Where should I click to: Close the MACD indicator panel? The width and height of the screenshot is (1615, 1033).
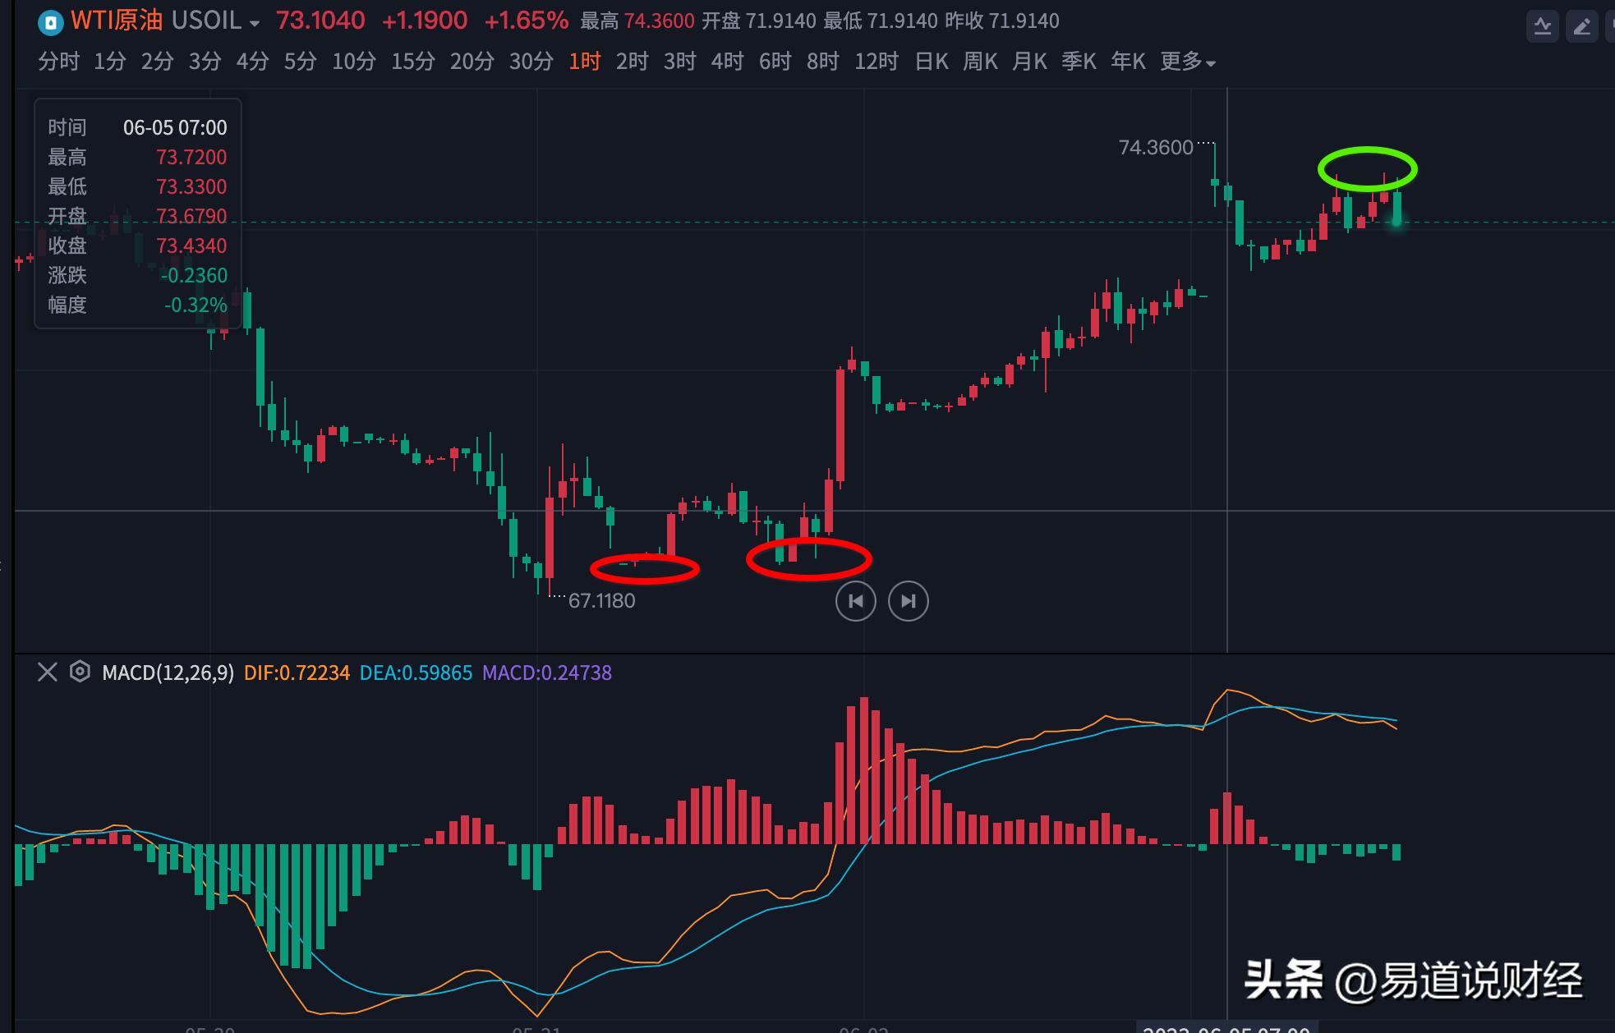point(48,673)
